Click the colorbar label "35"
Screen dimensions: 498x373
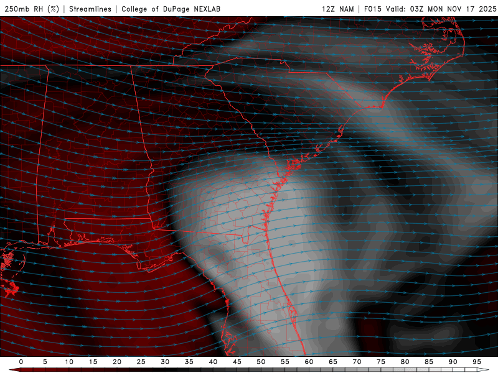point(189,362)
